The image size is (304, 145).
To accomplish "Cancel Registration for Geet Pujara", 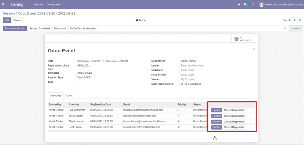I will pyautogui.click(x=235, y=127).
